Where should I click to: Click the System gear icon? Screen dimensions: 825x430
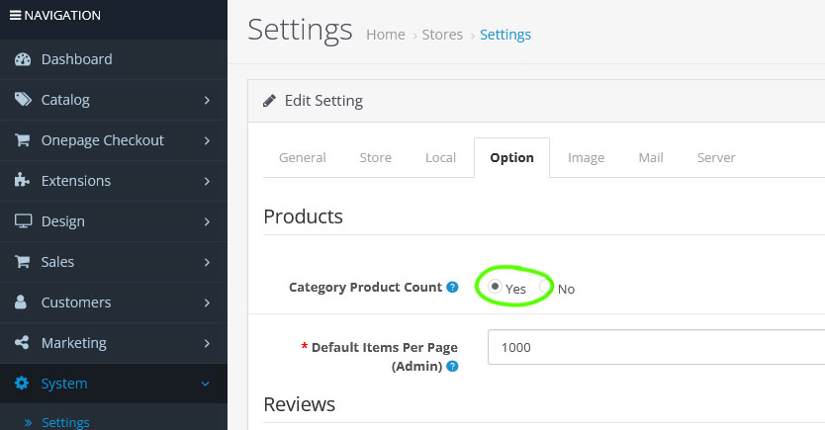23,384
